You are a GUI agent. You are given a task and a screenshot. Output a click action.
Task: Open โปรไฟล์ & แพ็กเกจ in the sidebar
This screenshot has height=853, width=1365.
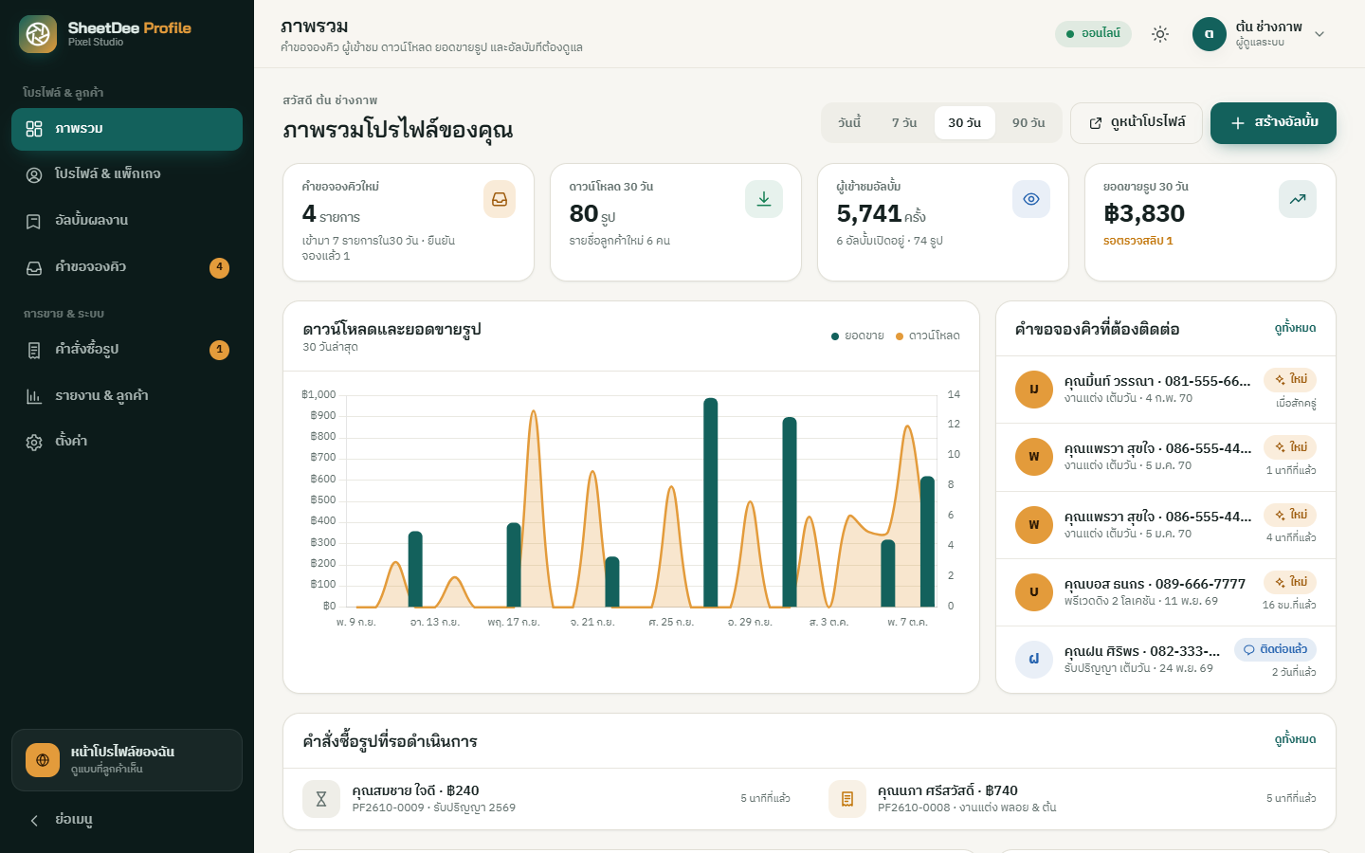(x=127, y=174)
